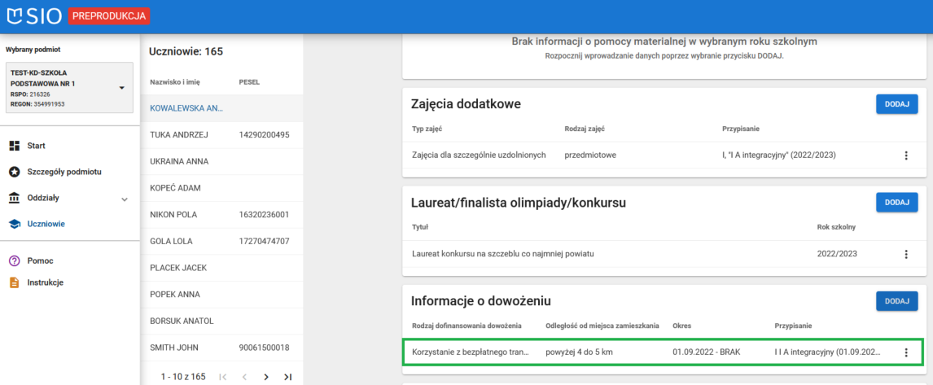Go to previous page of students

244,377
